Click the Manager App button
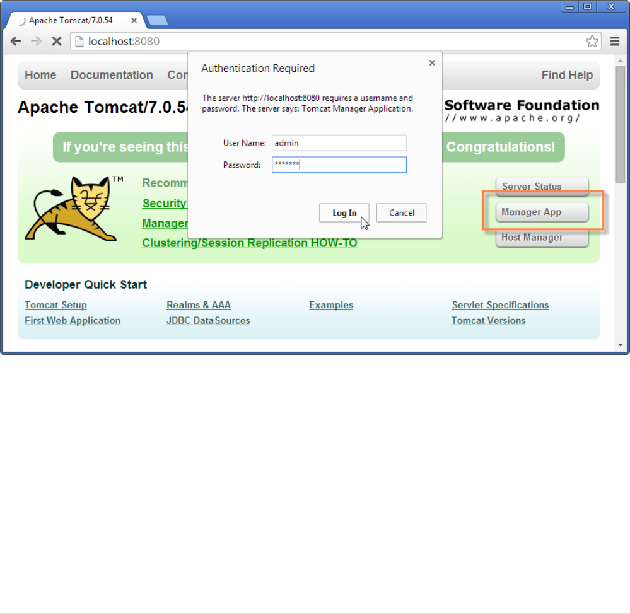The height and width of the screenshot is (614, 630). click(542, 212)
